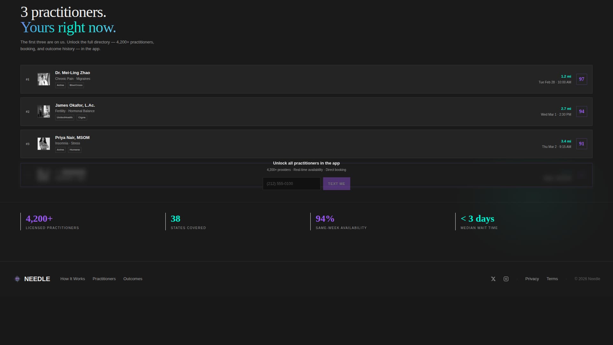Click James Okafor's profile photo
This screenshot has width=613, height=345.
[44, 111]
